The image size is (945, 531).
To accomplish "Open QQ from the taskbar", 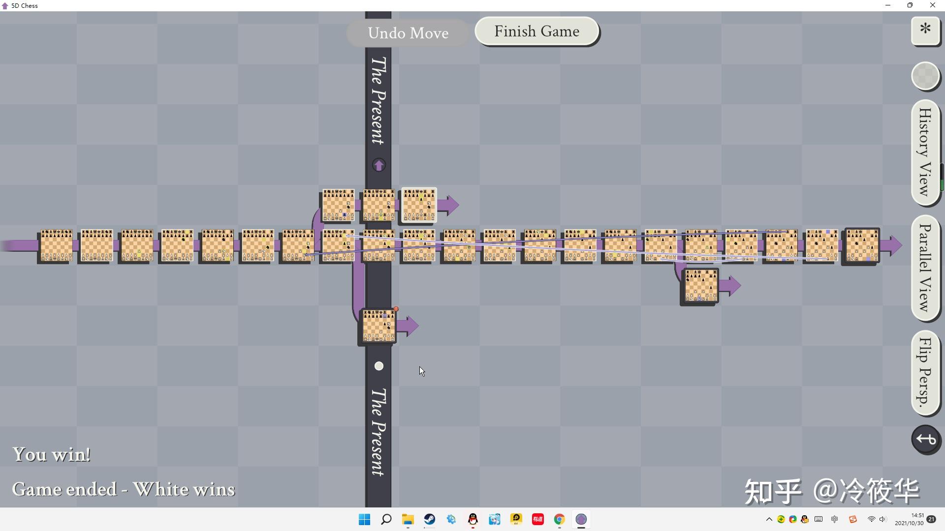I will tap(472, 520).
